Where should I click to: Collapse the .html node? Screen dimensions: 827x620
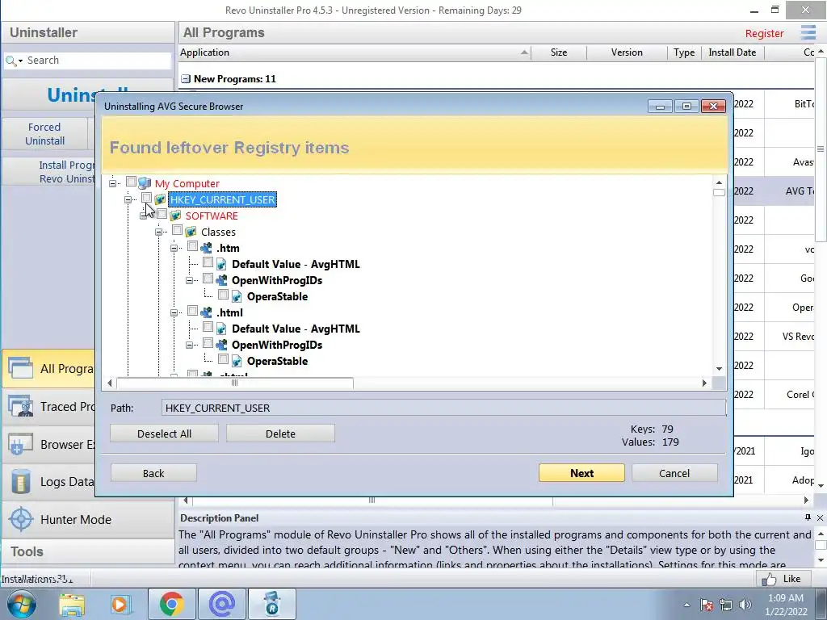coord(174,312)
